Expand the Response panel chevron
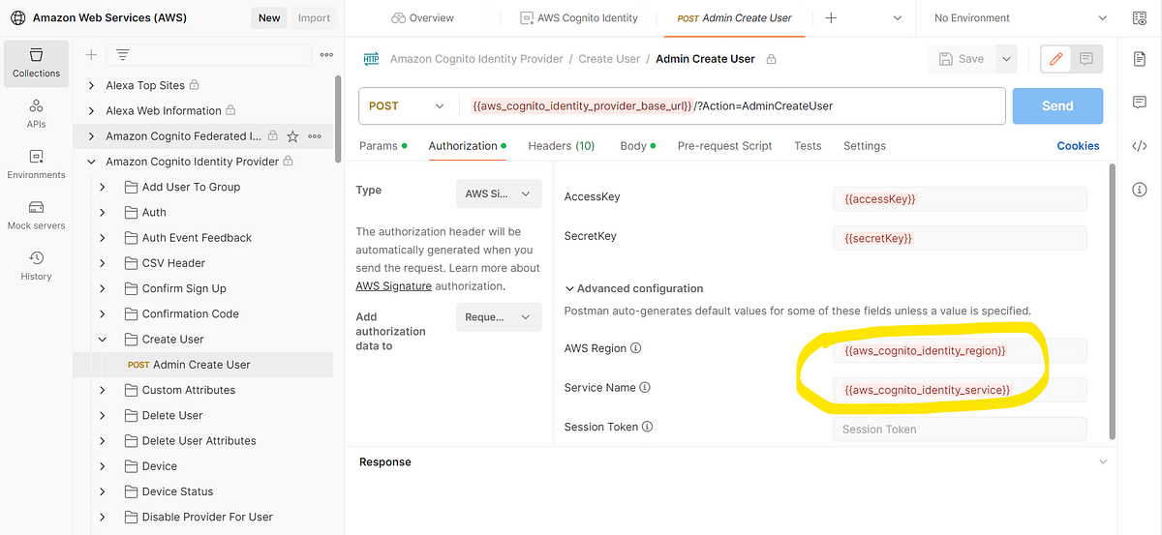 (1103, 462)
